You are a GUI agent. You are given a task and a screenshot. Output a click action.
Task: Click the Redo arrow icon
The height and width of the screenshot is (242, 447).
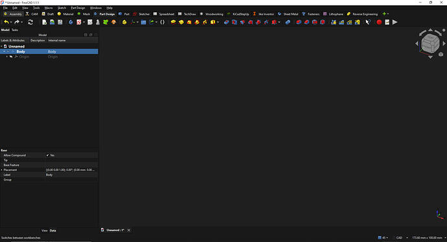tap(17, 22)
